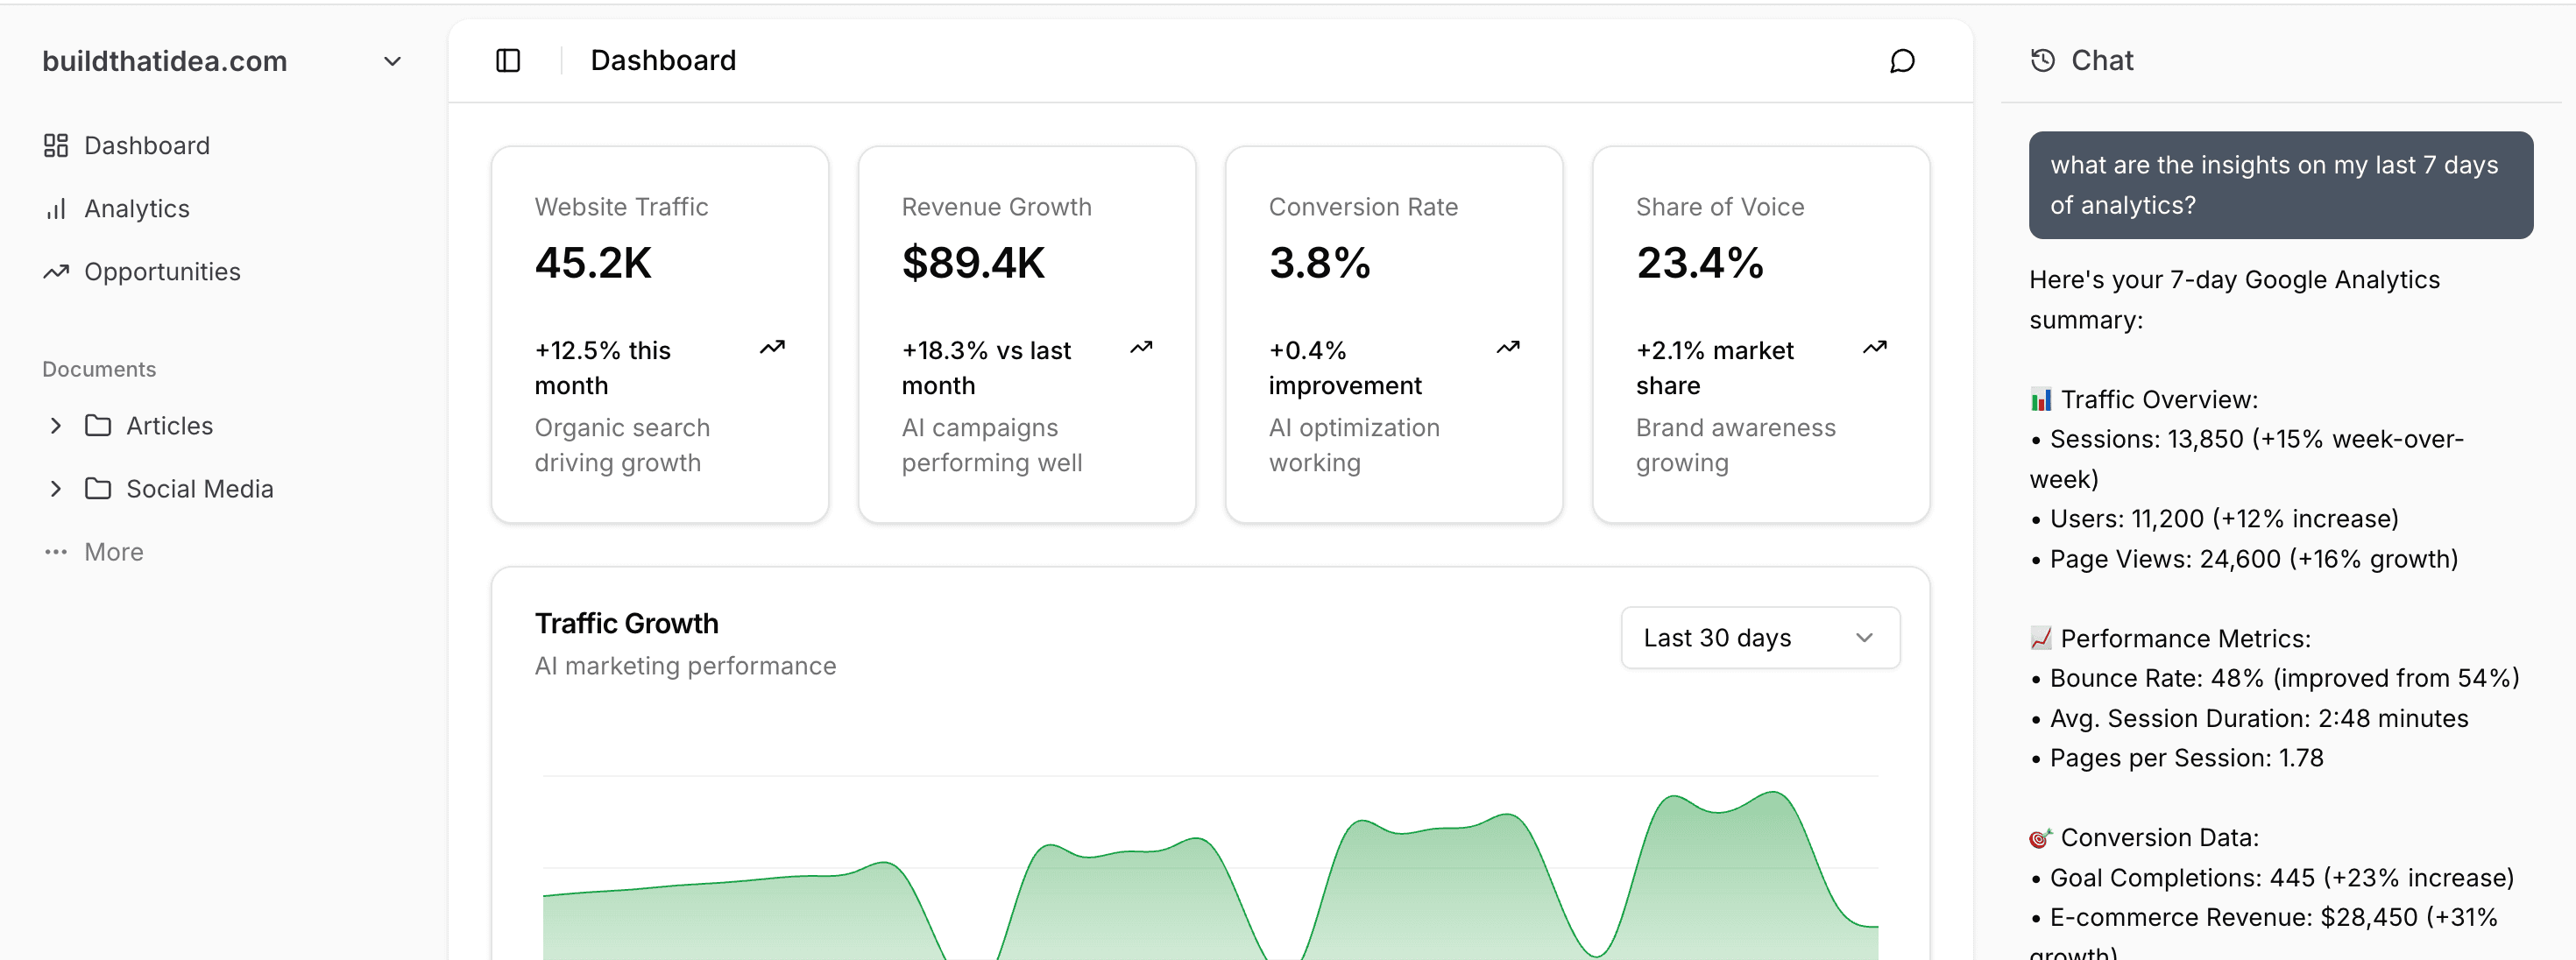
Task: Open the Social Media documents folder
Action: (x=200, y=489)
